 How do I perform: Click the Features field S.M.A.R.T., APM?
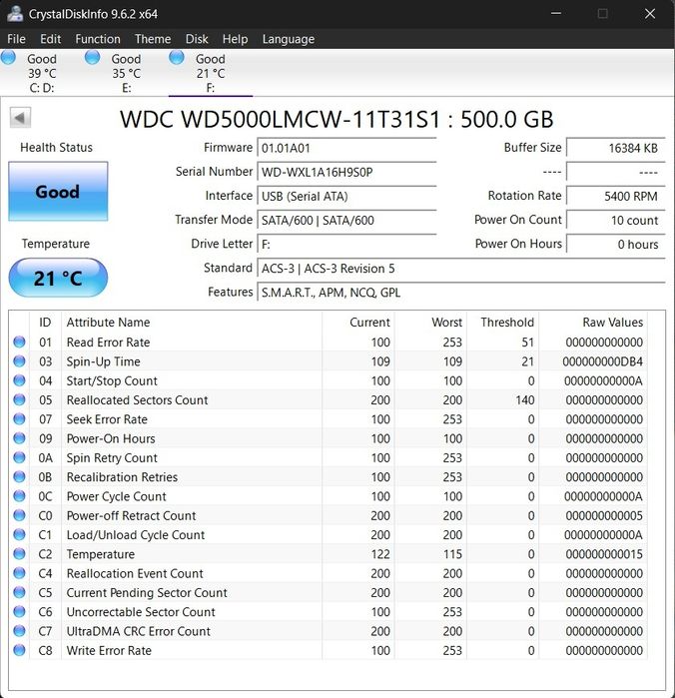click(x=461, y=293)
